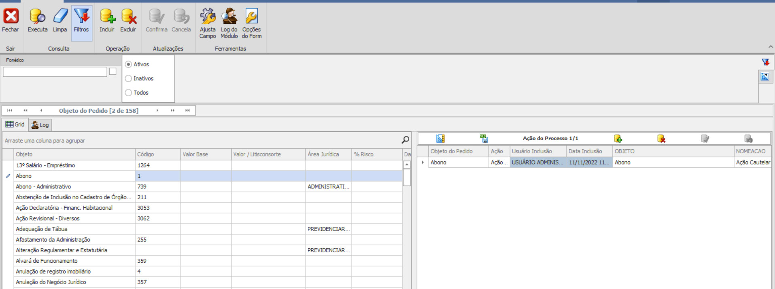Click the 'USUÁRIO ADMINIS...' cell
The image size is (775, 289).
pyautogui.click(x=538, y=162)
